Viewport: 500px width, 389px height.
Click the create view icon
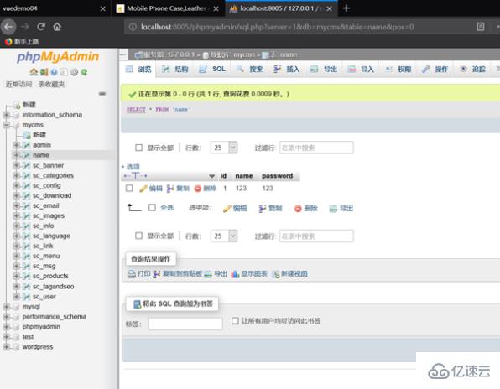(275, 274)
